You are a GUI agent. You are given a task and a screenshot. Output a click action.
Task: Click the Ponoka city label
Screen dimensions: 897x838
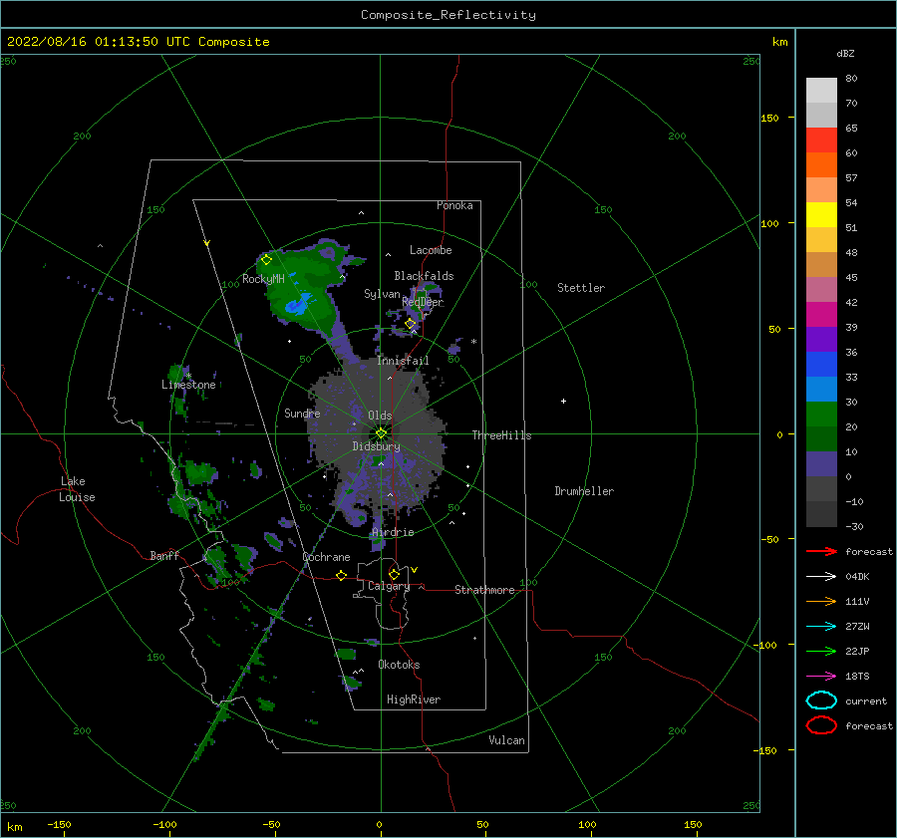point(454,205)
